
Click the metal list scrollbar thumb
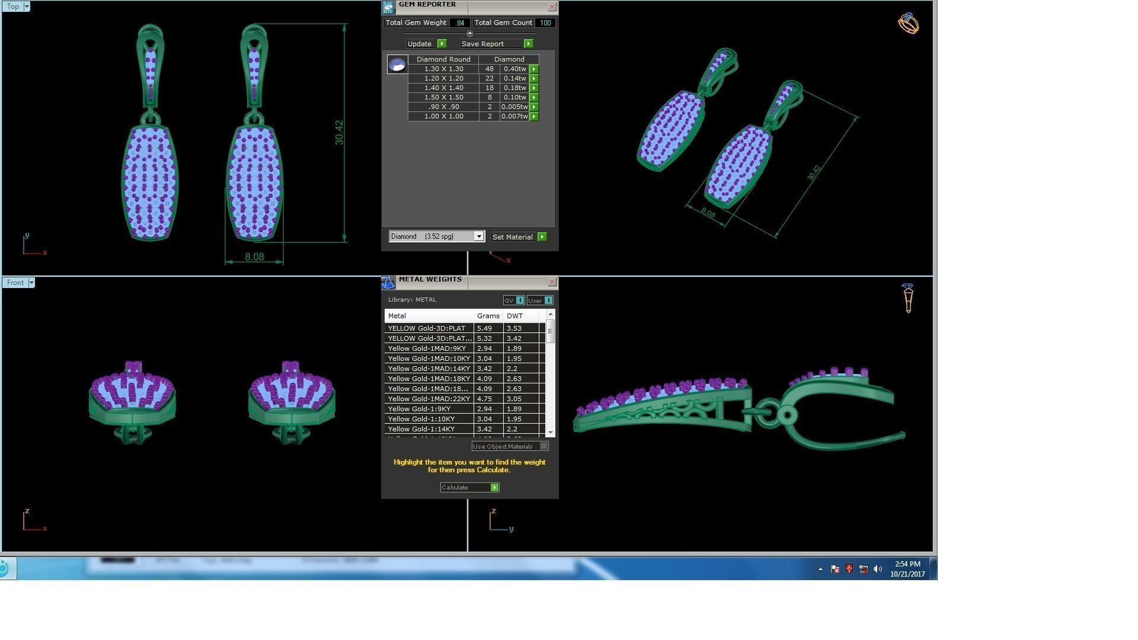pos(551,331)
